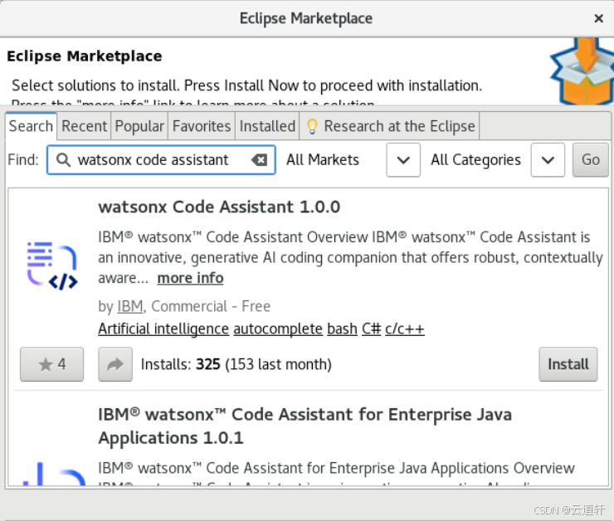Click the Installs: 325 (153 last month) text
Viewport: 614px width, 521px height.
[x=236, y=364]
